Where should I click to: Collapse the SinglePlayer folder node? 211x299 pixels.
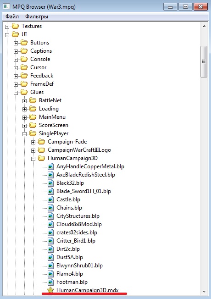[24, 134]
